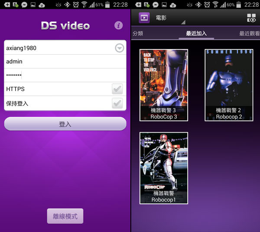The image size is (260, 232).
Task: Tap the DS video film icon
Action: [144, 18]
